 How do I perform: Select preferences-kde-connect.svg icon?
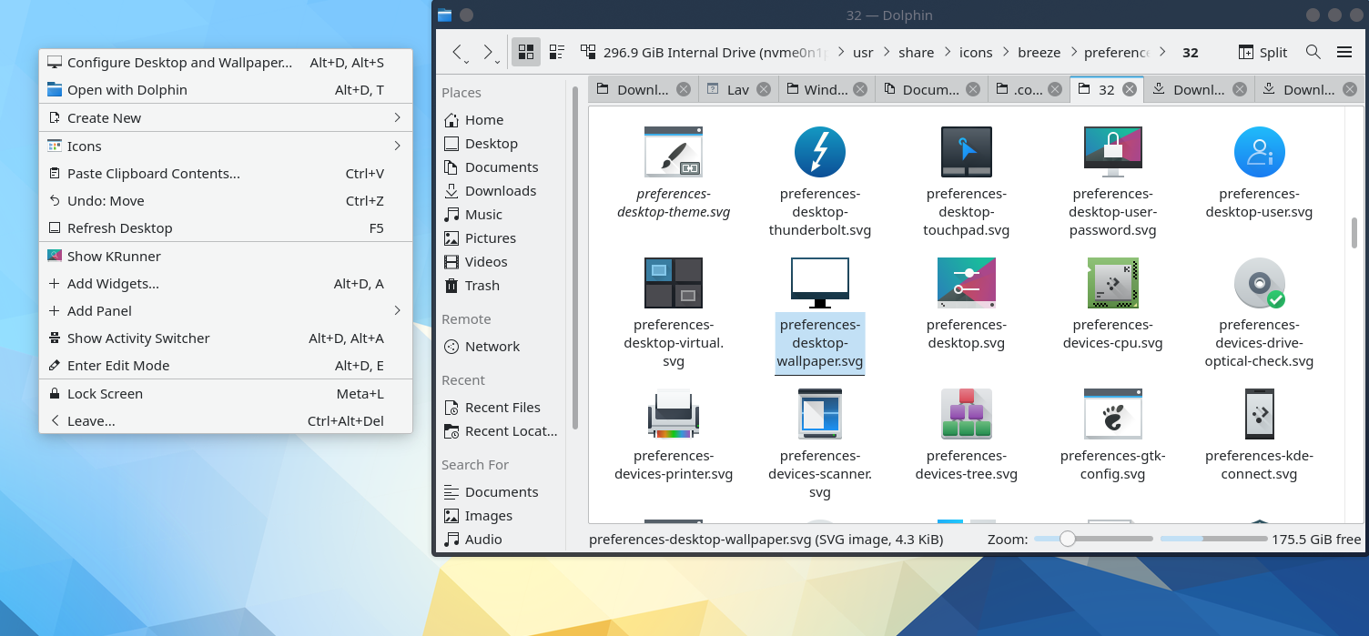point(1259,413)
